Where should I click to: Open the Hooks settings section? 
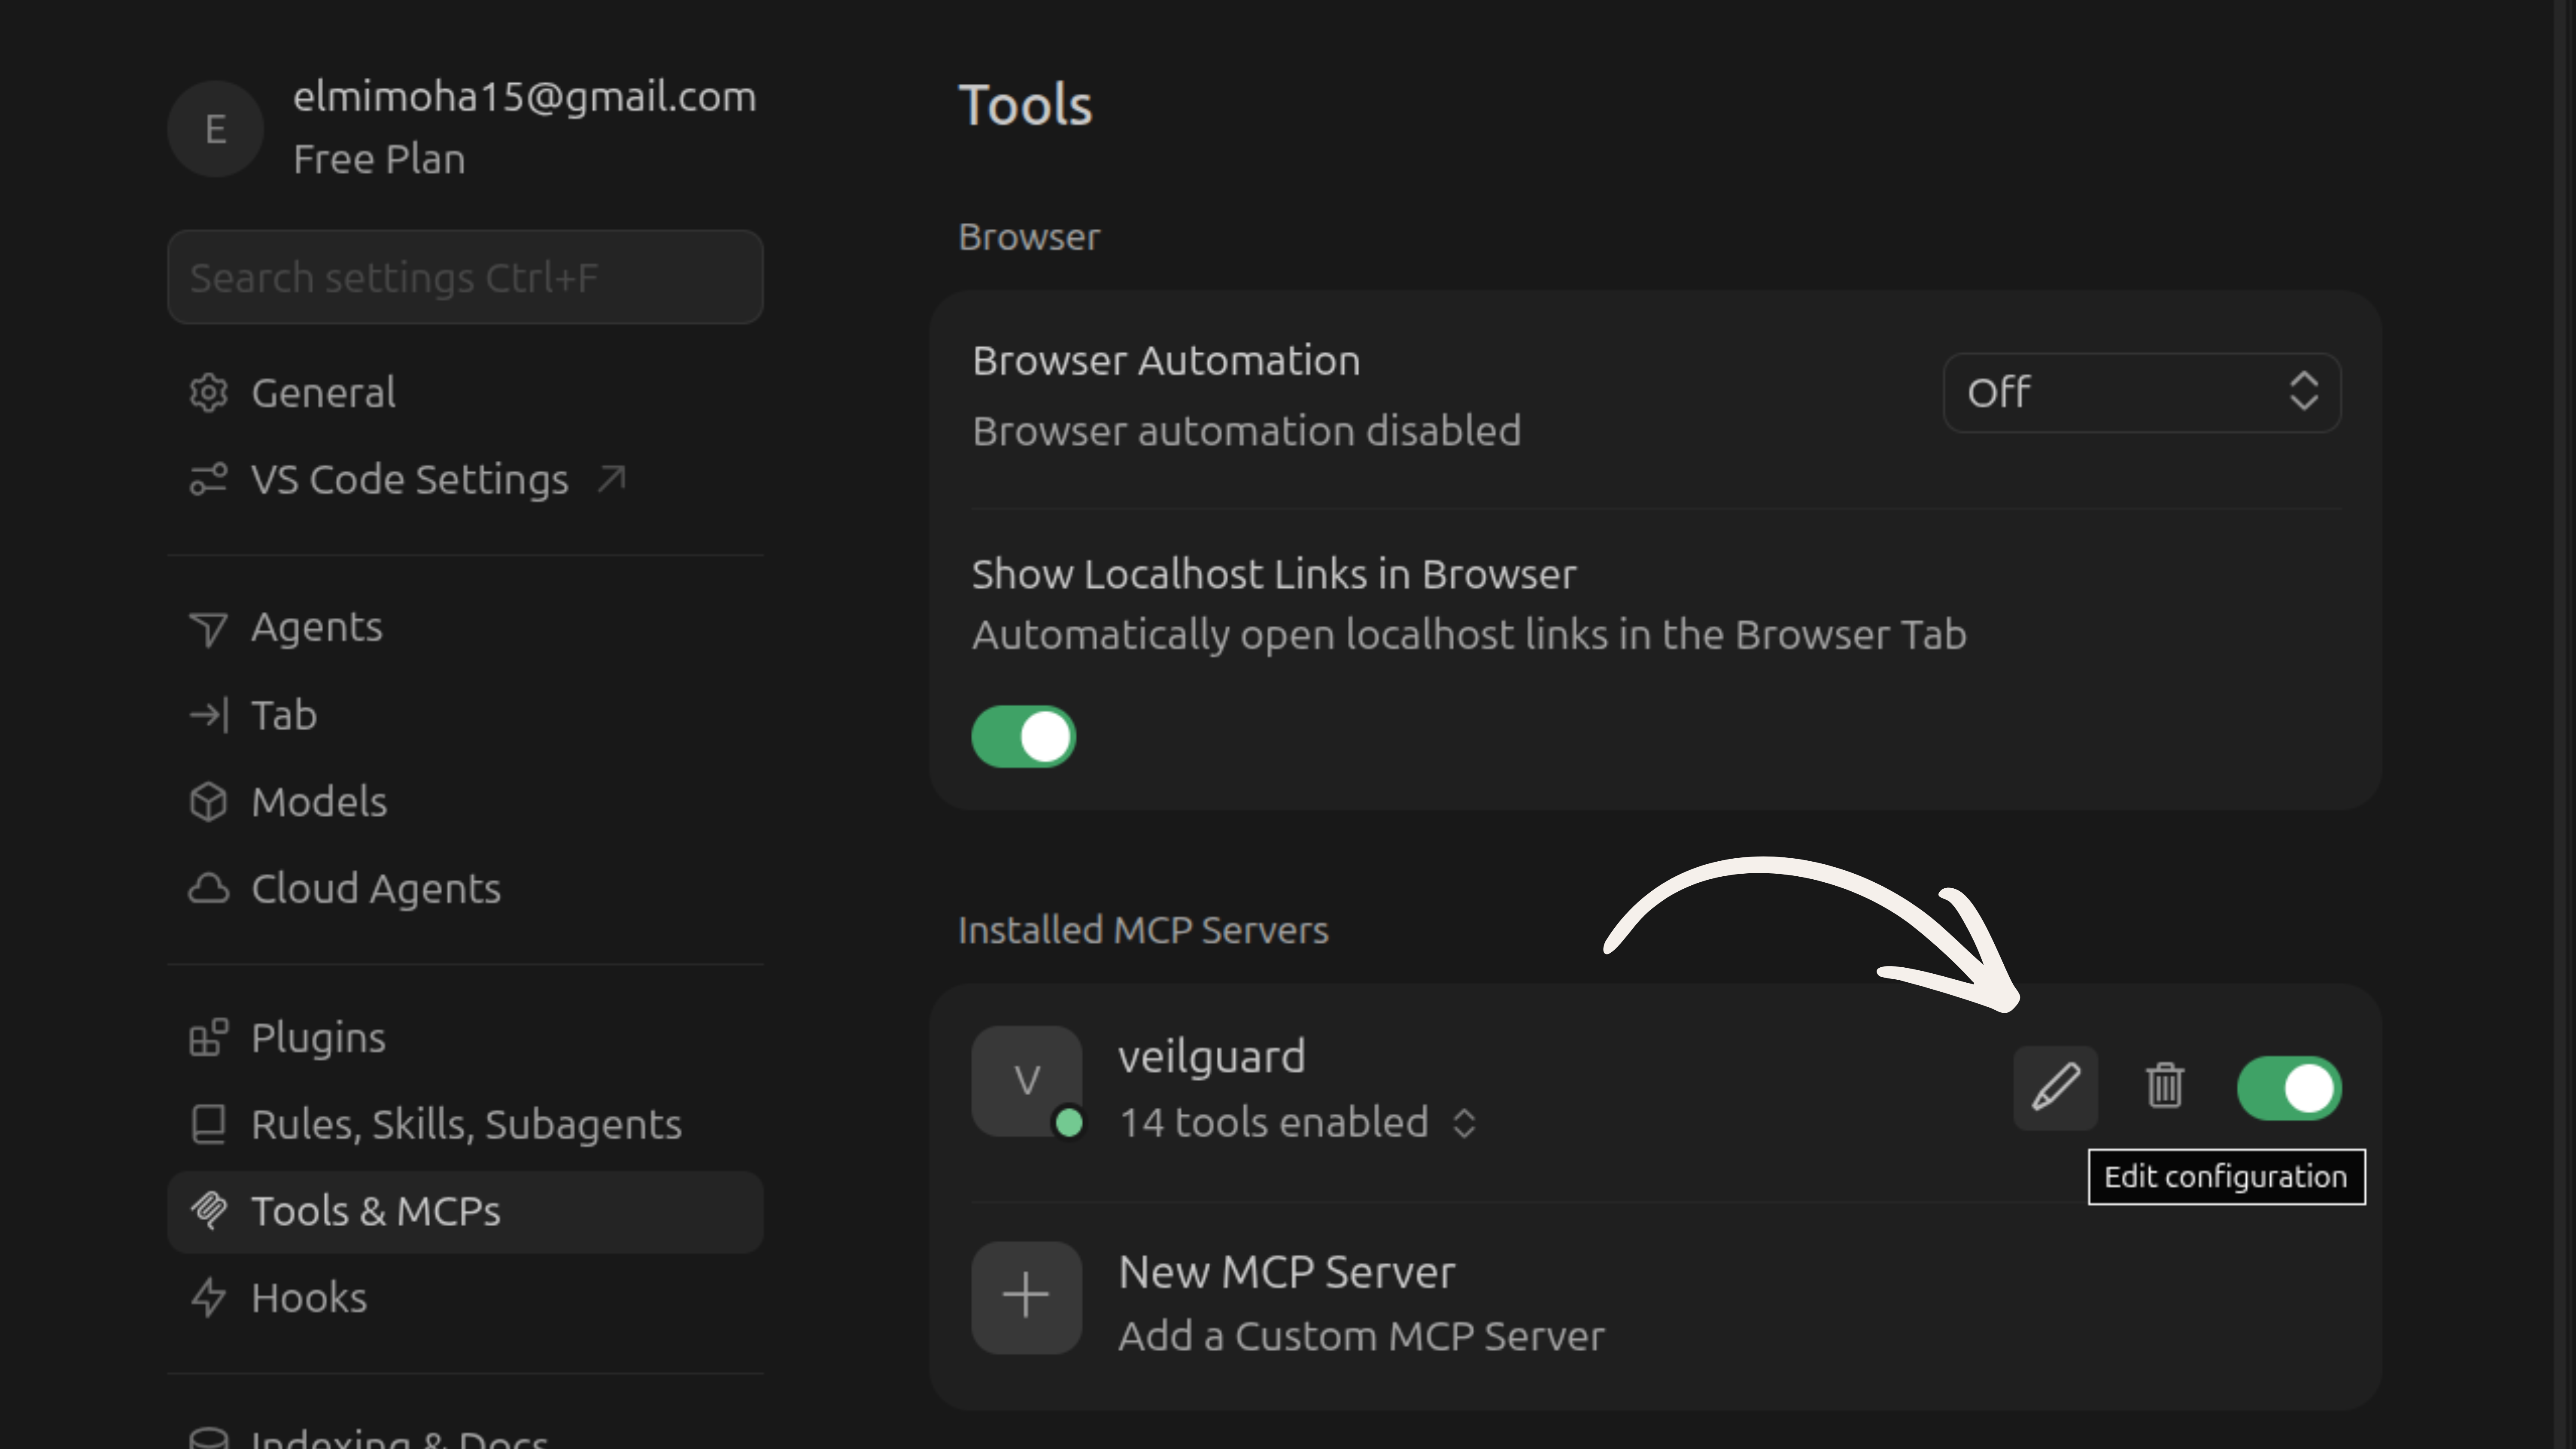point(465,1298)
